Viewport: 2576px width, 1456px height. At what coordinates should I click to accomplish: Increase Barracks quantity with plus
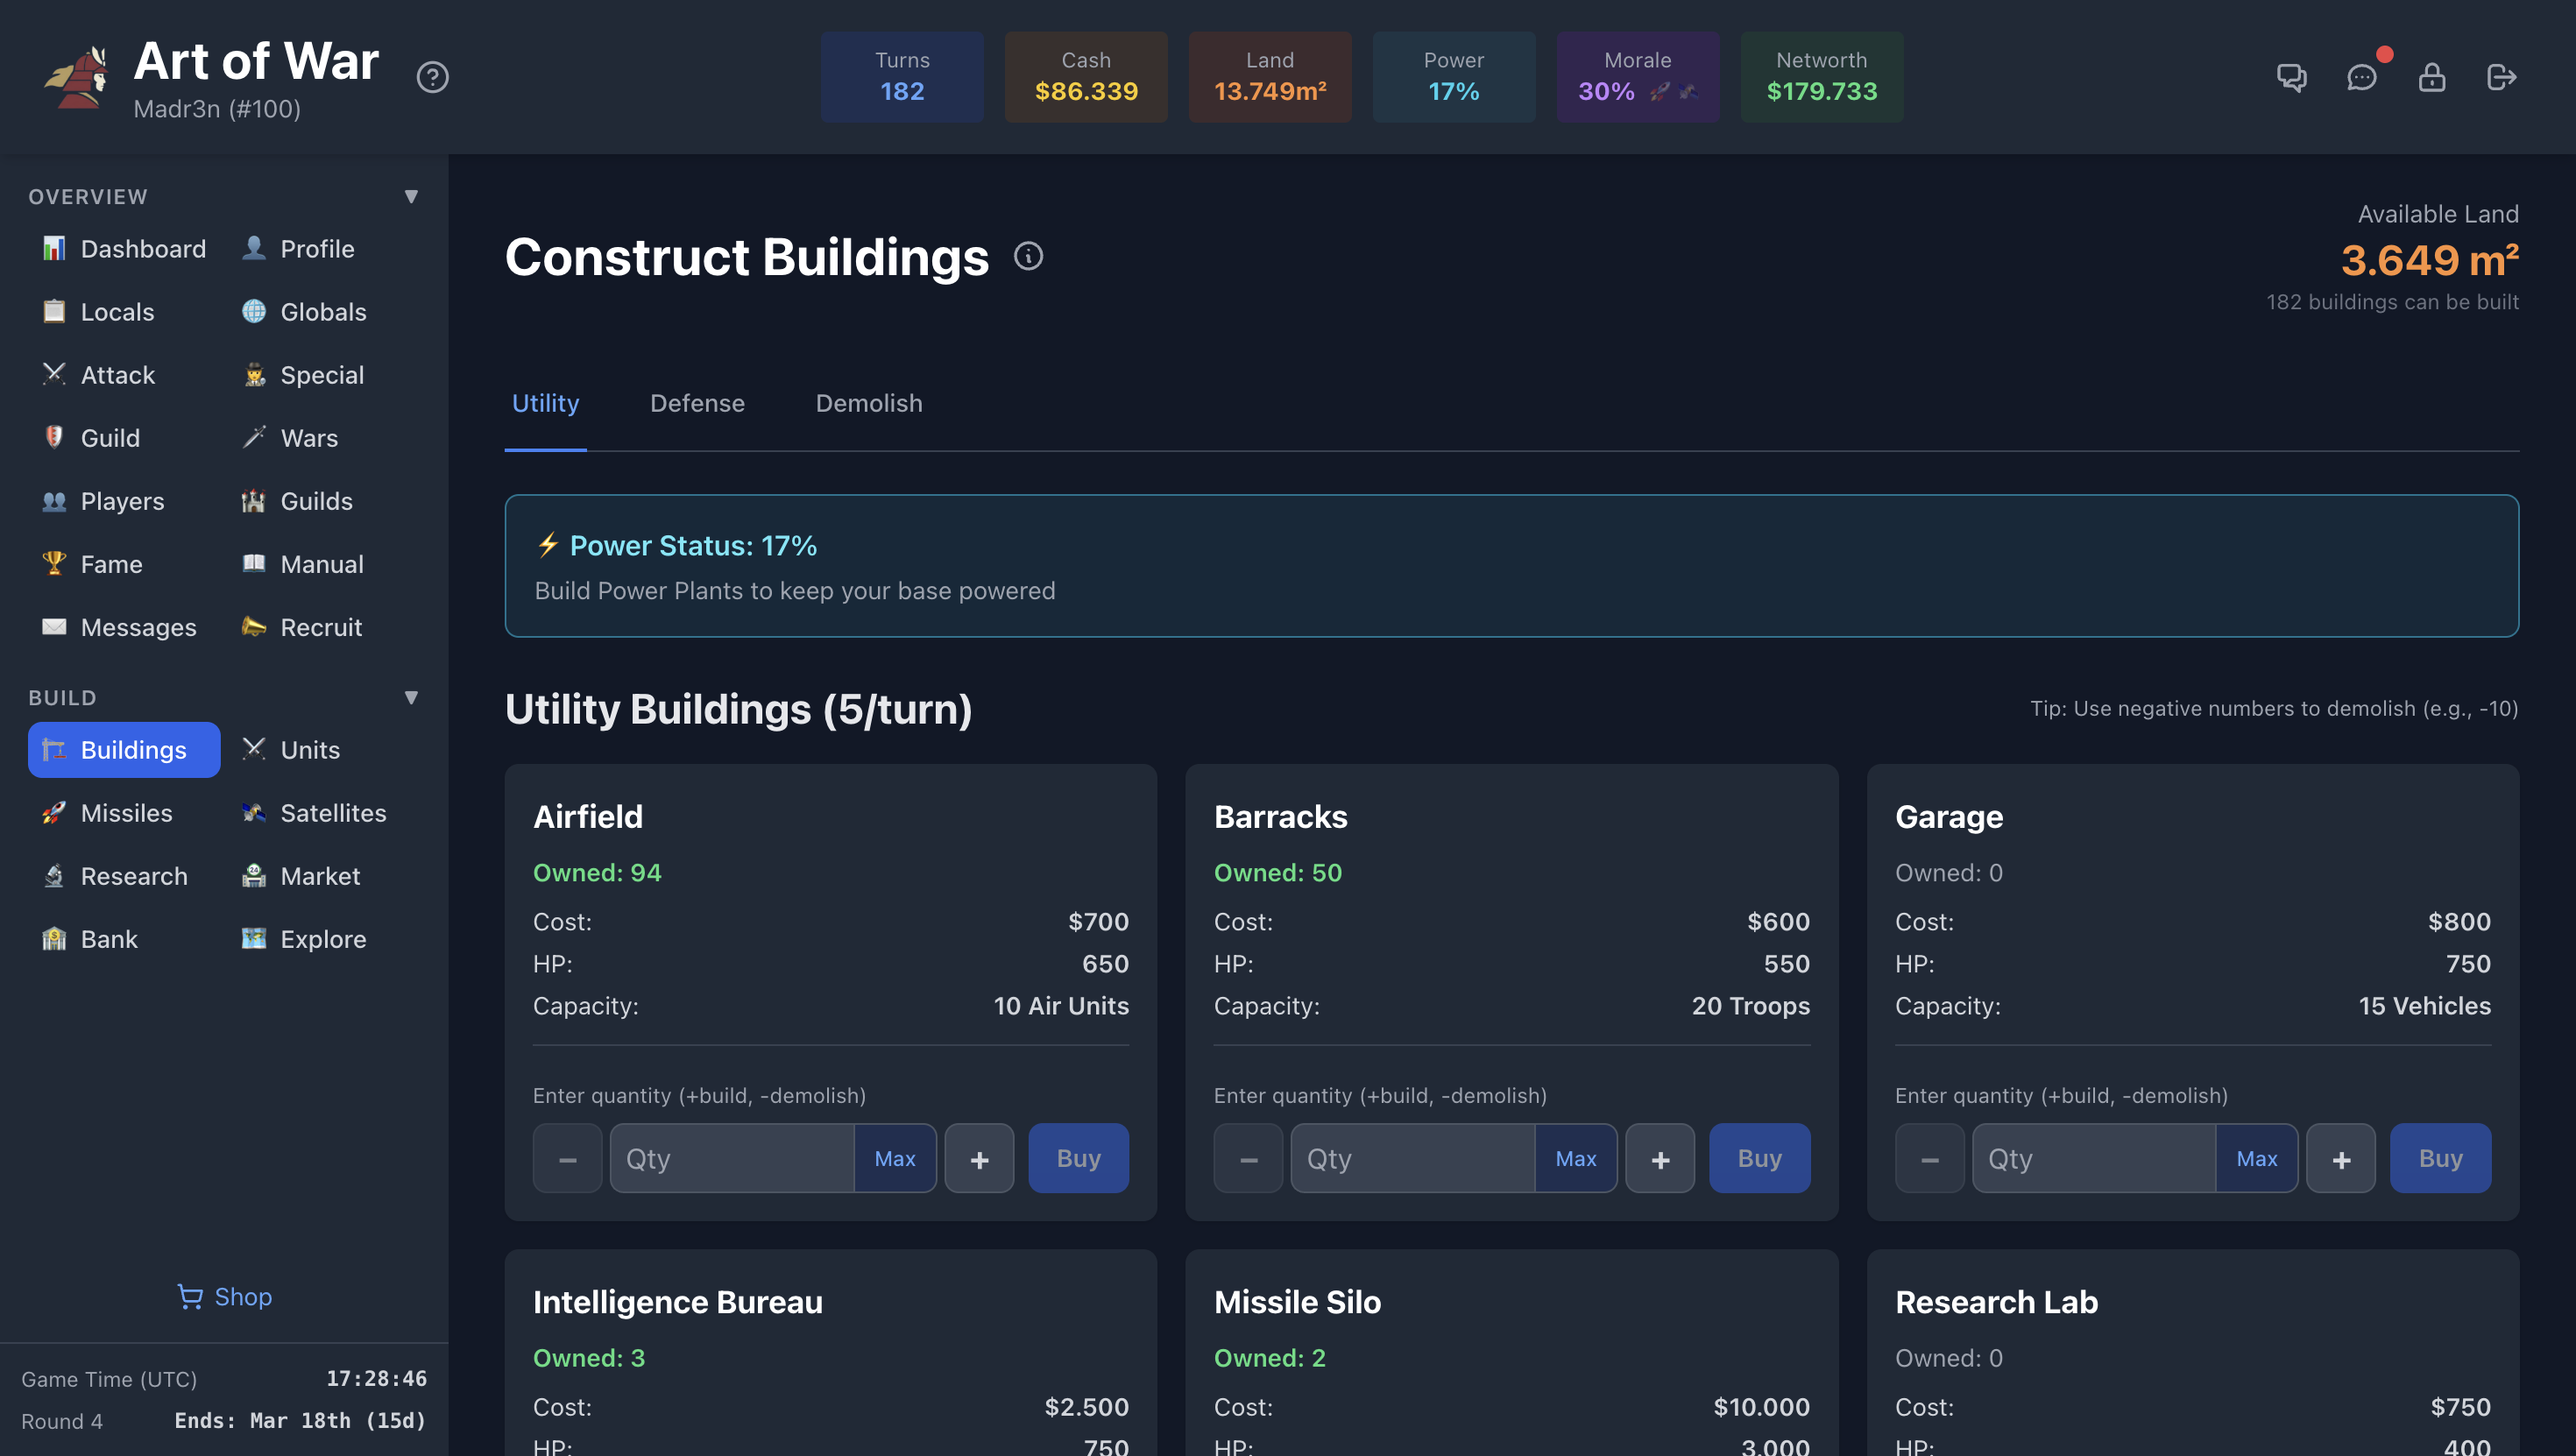pyautogui.click(x=1660, y=1158)
